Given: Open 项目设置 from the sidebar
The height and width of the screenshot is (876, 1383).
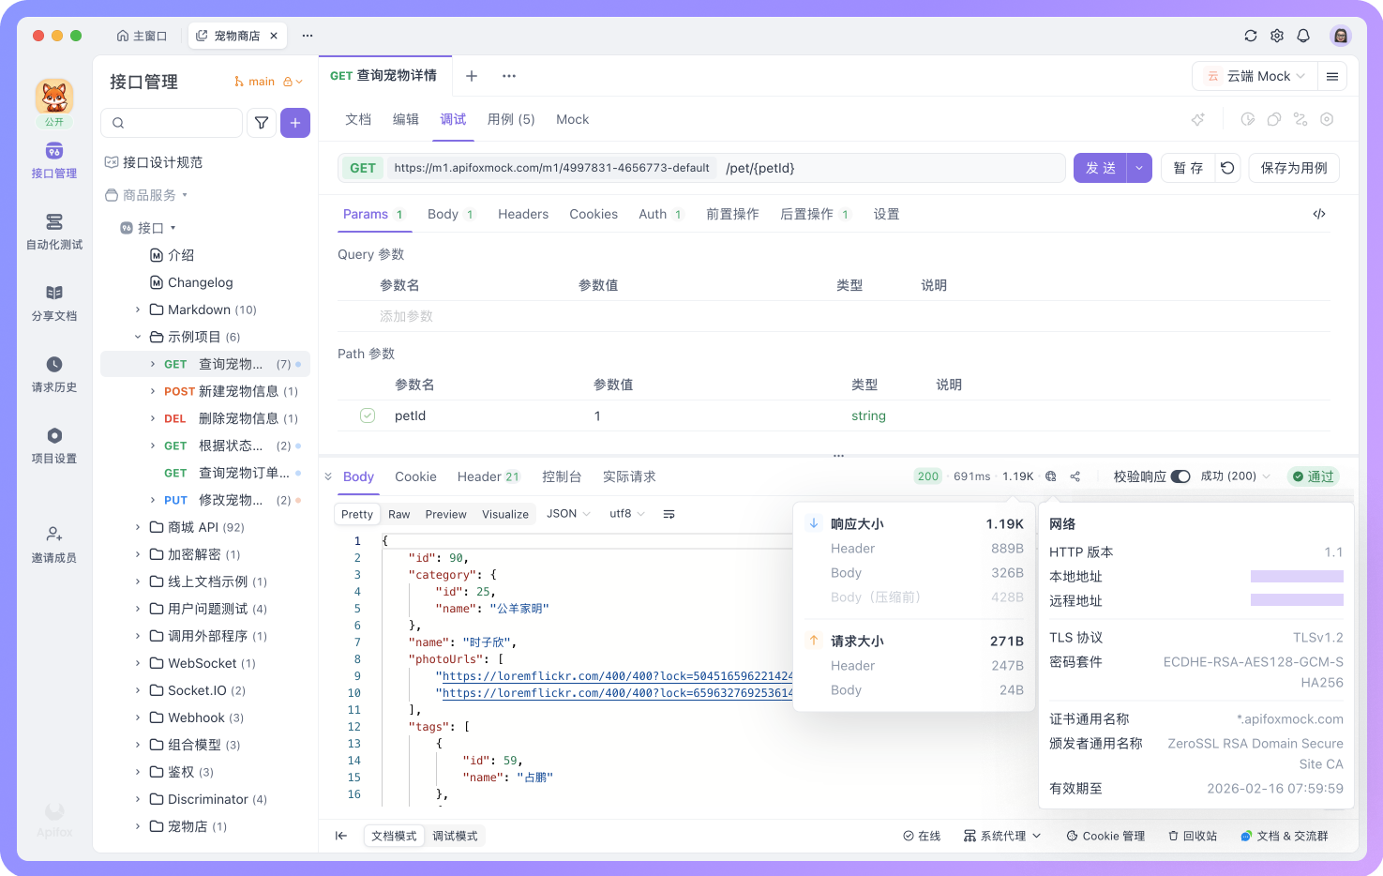Looking at the screenshot, I should 53,444.
